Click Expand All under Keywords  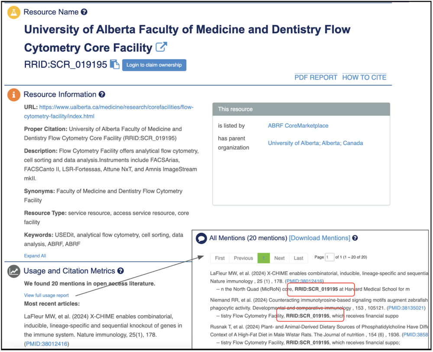pyautogui.click(x=35, y=256)
